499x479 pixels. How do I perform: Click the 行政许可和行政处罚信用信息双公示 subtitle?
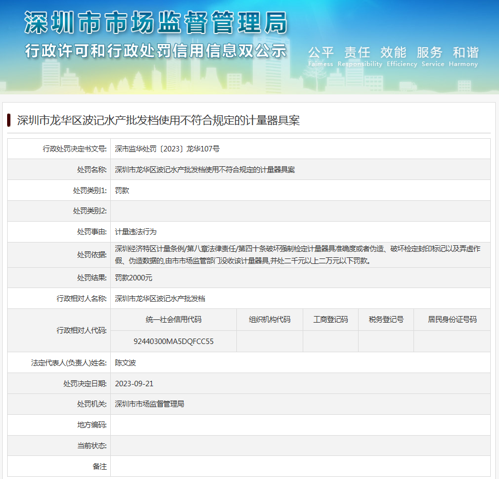click(x=156, y=50)
